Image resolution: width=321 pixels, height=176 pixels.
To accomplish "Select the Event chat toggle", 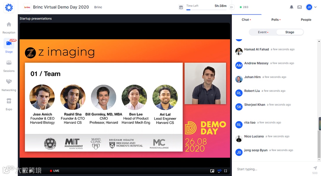I will (x=263, y=32).
